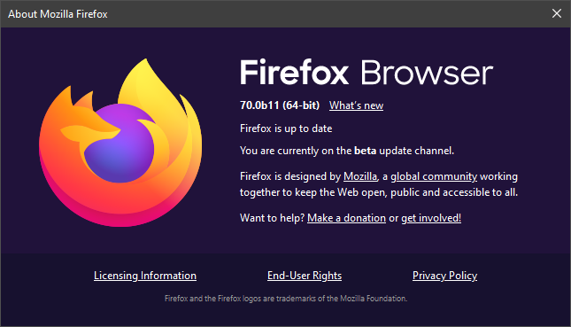Click the Make a donation link
Viewport: 571px width, 327px height.
point(346,218)
